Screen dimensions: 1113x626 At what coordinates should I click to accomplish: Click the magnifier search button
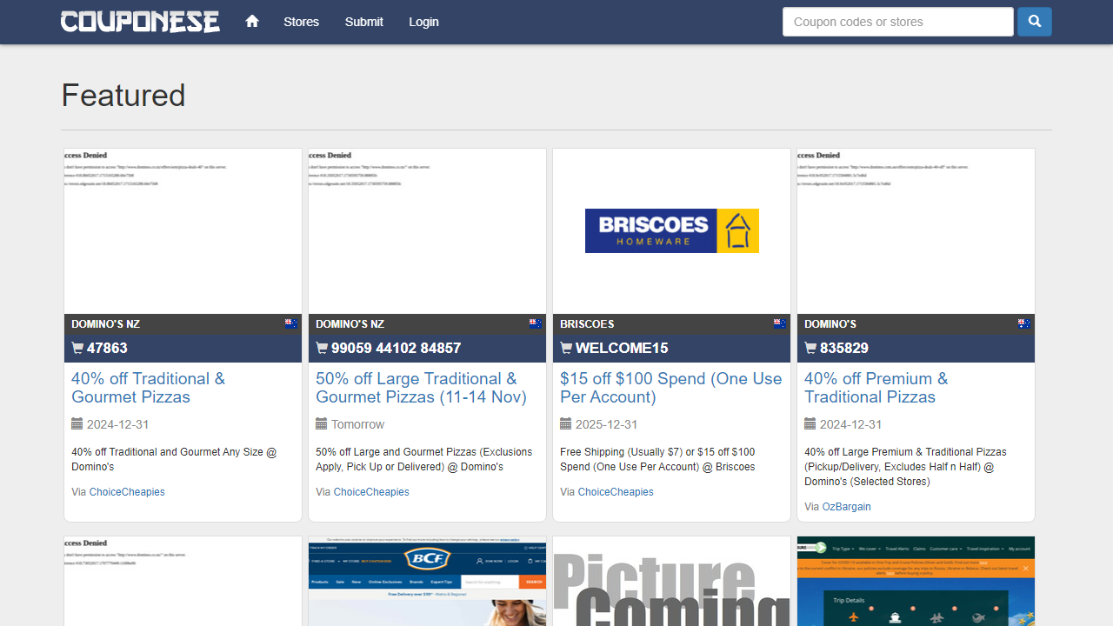point(1035,22)
